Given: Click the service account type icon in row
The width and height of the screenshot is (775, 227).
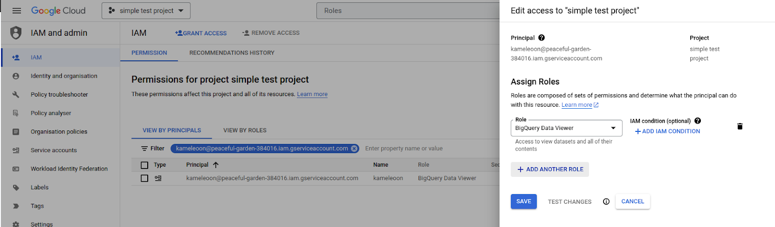Looking at the screenshot, I should pos(158,178).
